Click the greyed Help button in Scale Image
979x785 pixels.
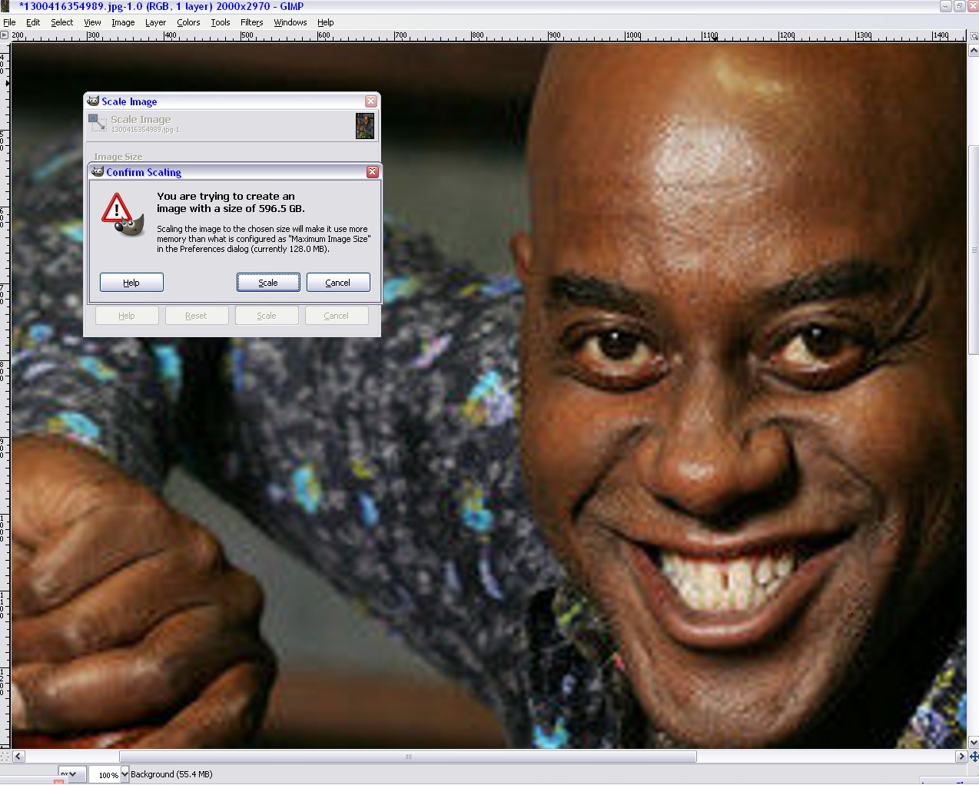click(x=127, y=316)
